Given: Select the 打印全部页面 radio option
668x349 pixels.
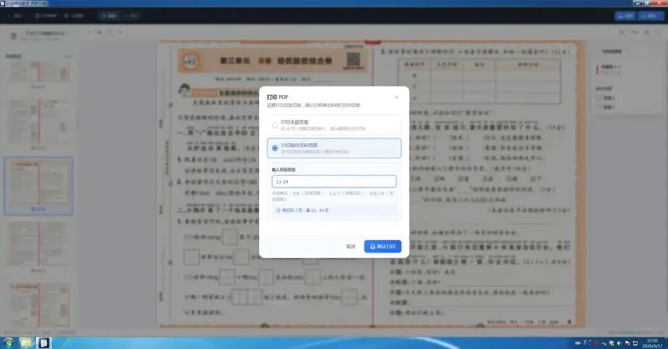Looking at the screenshot, I should [275, 125].
